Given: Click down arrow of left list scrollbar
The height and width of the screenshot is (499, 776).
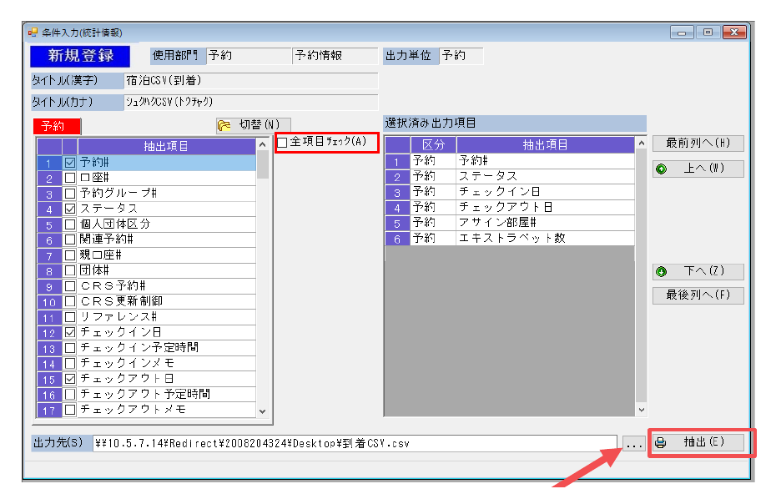Looking at the screenshot, I should coord(263,411).
